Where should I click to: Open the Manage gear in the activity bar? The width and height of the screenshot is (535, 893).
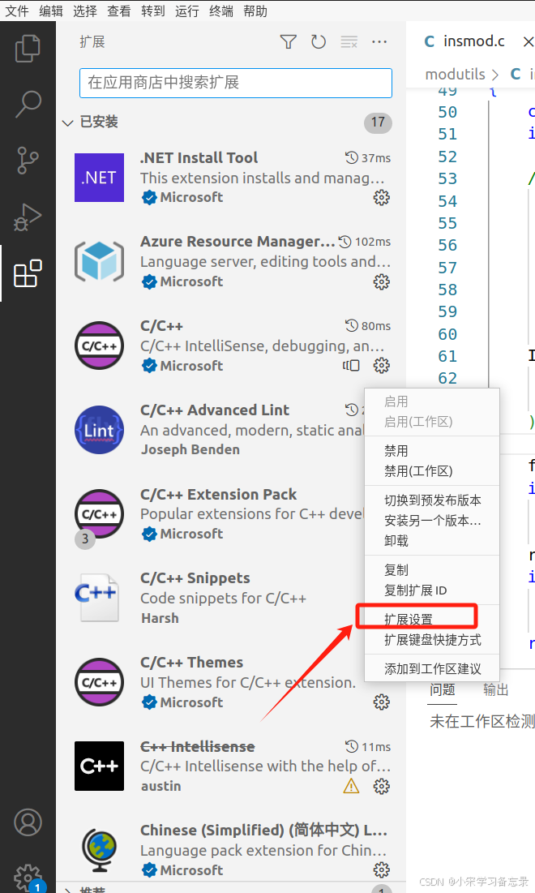[x=28, y=878]
